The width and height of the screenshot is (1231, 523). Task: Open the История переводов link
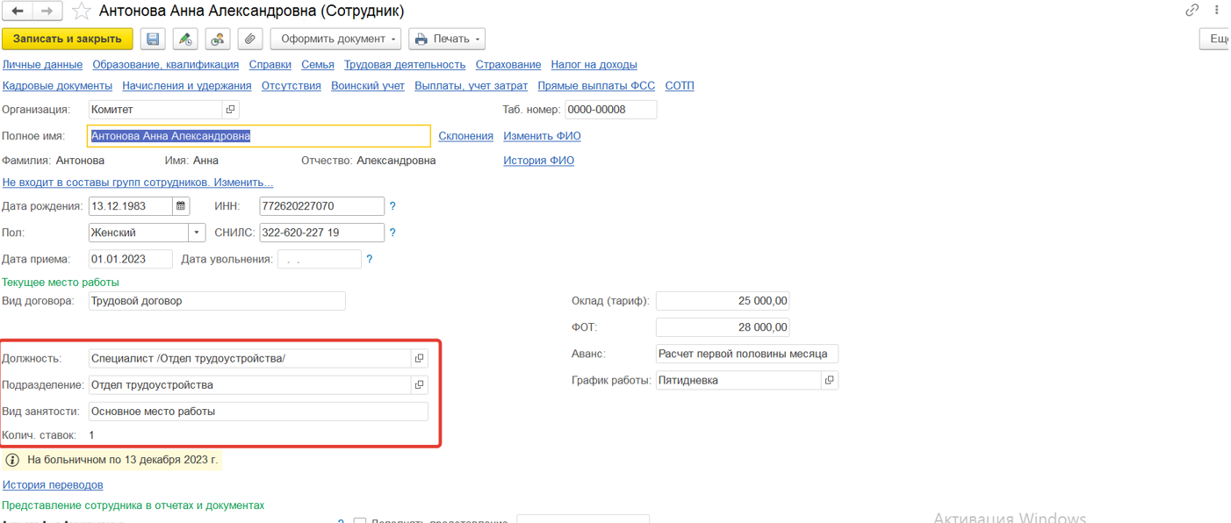click(x=53, y=484)
